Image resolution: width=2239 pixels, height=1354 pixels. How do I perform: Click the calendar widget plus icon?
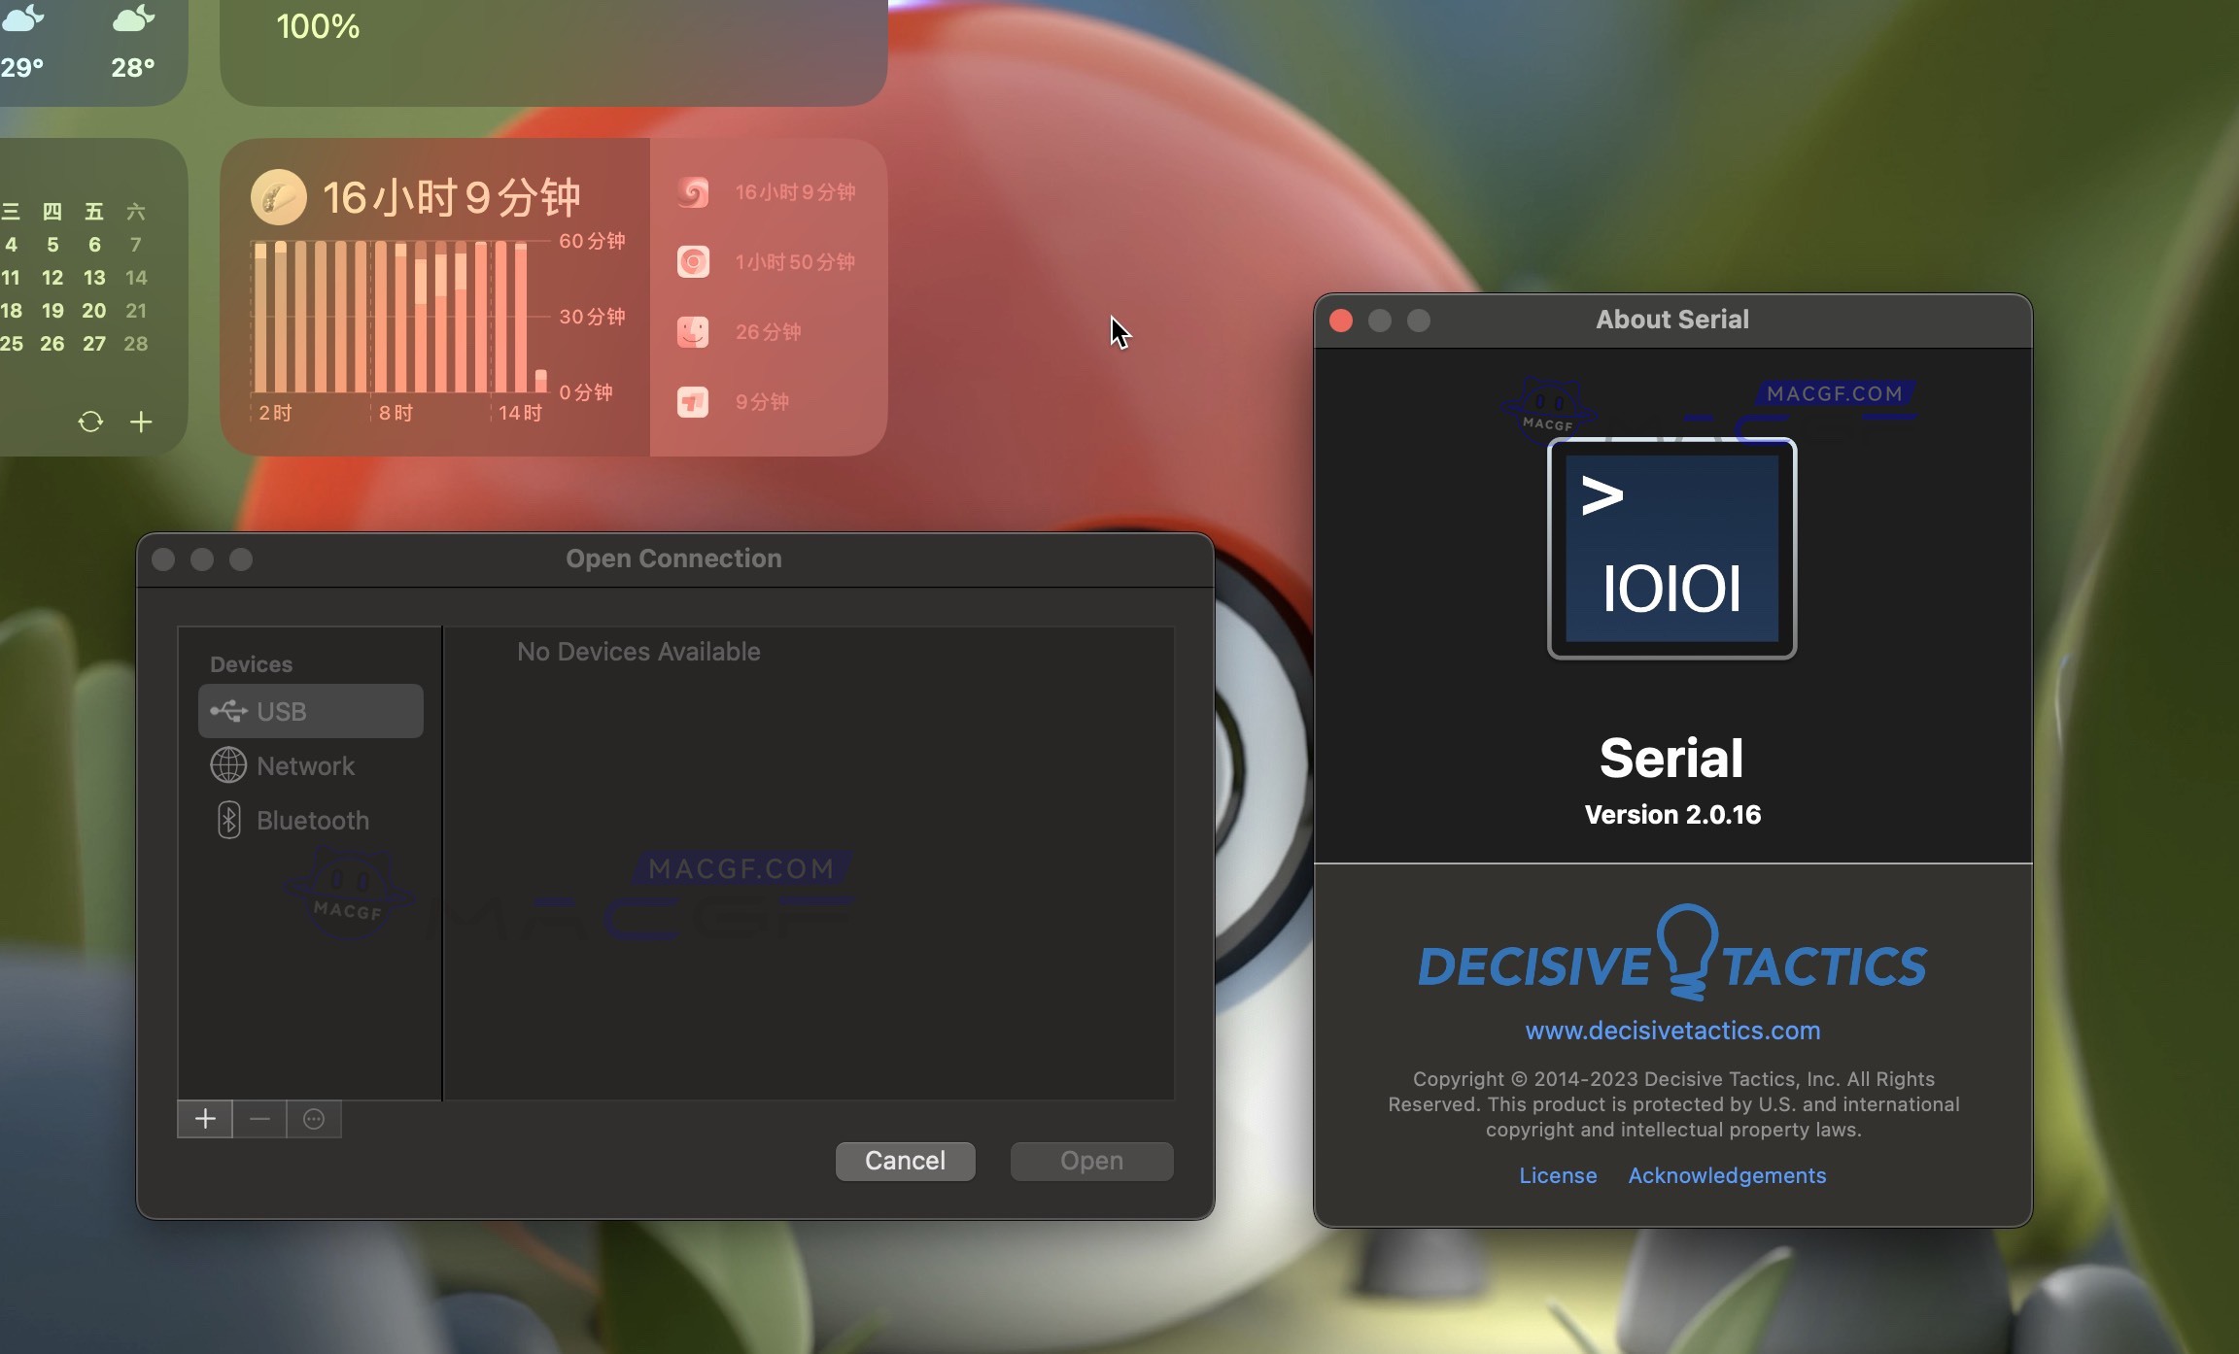[x=141, y=422]
